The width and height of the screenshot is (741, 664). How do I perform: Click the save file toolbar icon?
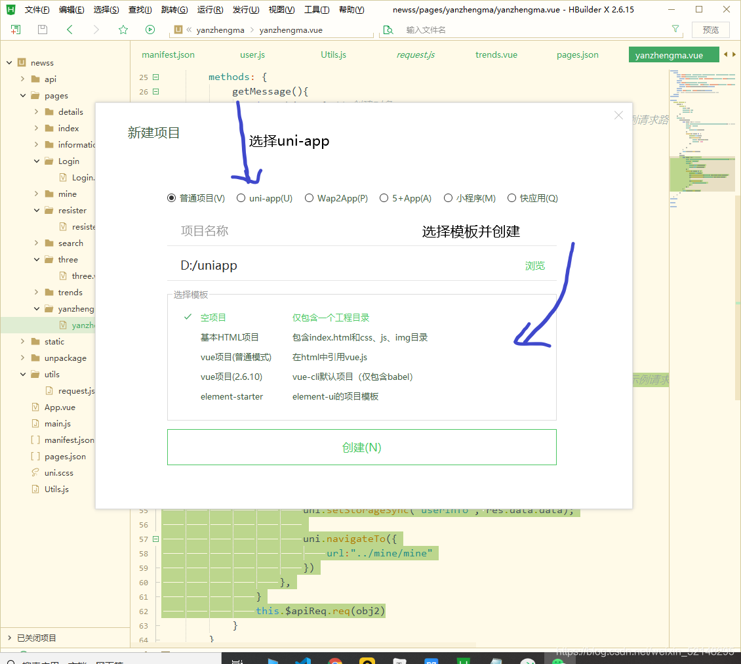click(x=43, y=30)
